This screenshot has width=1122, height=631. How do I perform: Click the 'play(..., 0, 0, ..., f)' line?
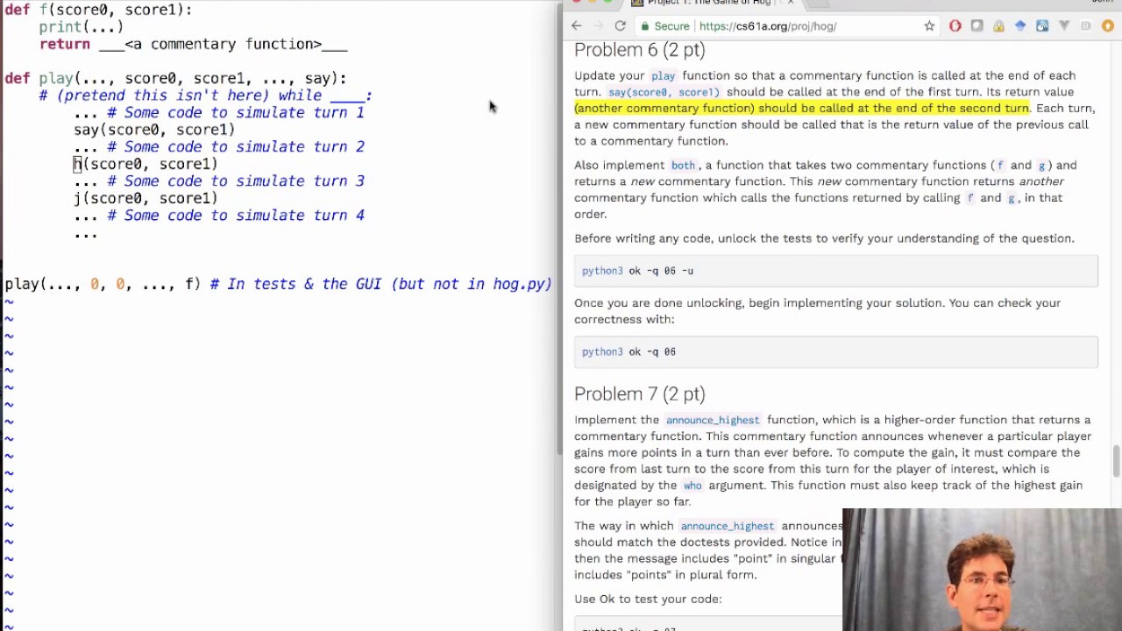click(278, 284)
